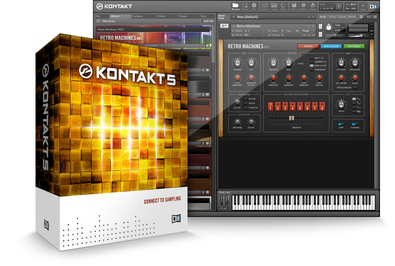Click the exclamation panic button

[339, 7]
